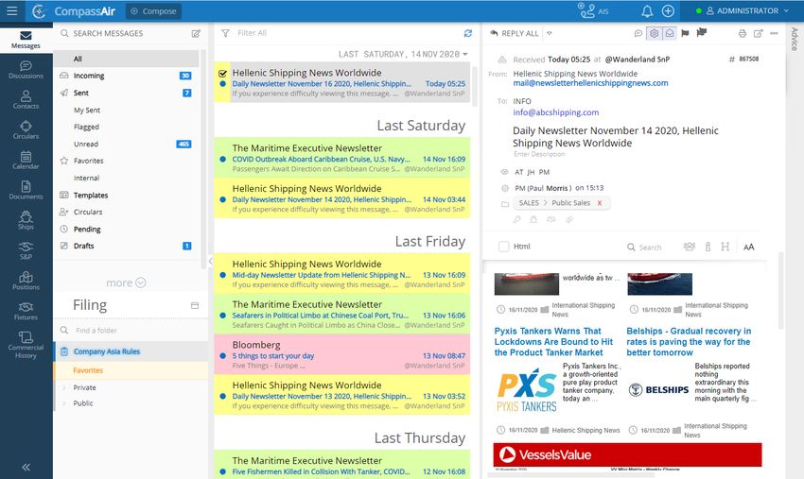804x479 pixels.
Task: Open Documents in the sidebar
Action: point(26,191)
